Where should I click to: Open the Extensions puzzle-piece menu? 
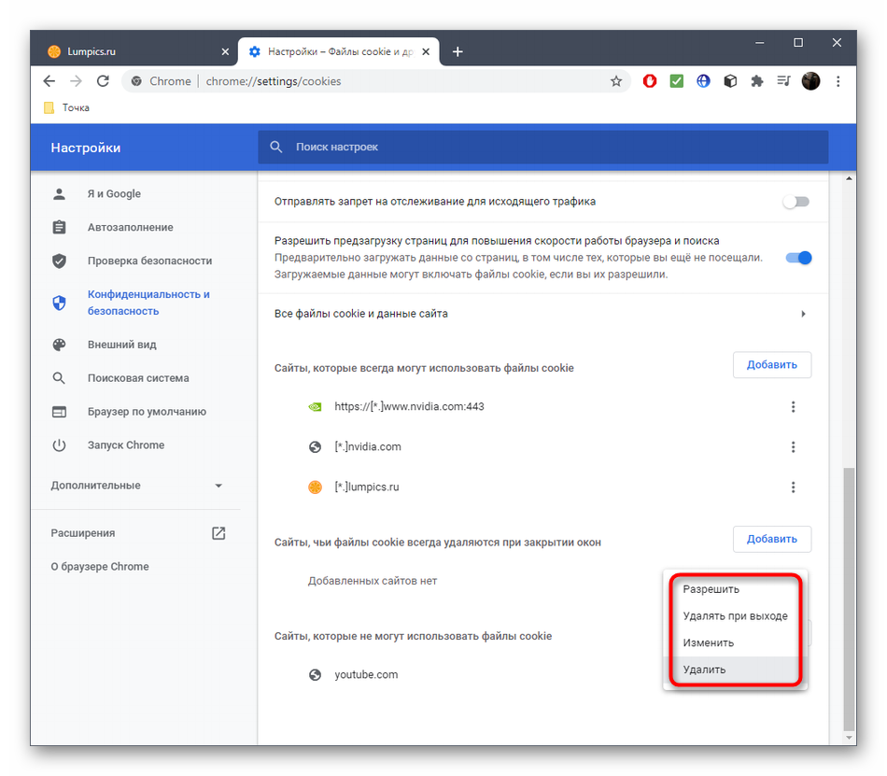pyautogui.click(x=757, y=81)
